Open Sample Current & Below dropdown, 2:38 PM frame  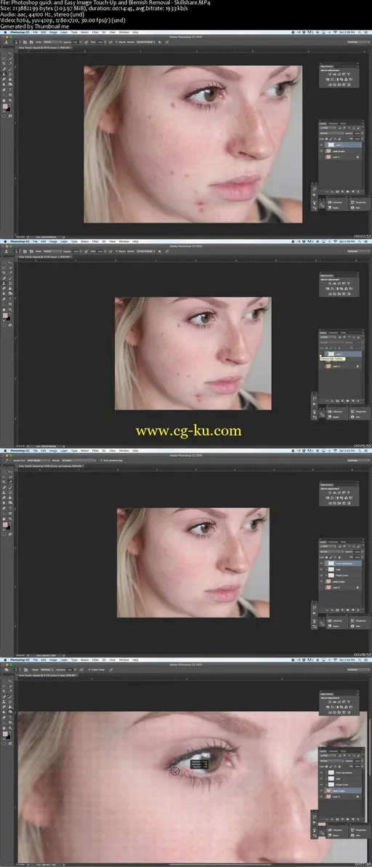click(146, 41)
